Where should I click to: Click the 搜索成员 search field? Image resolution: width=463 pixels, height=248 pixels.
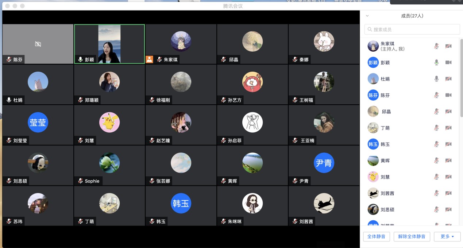(x=414, y=29)
